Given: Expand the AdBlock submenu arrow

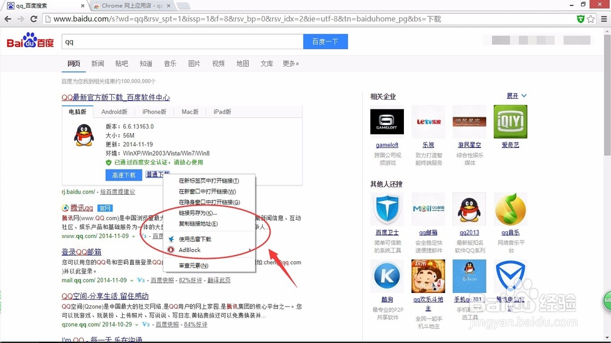Looking at the screenshot, I should point(250,250).
